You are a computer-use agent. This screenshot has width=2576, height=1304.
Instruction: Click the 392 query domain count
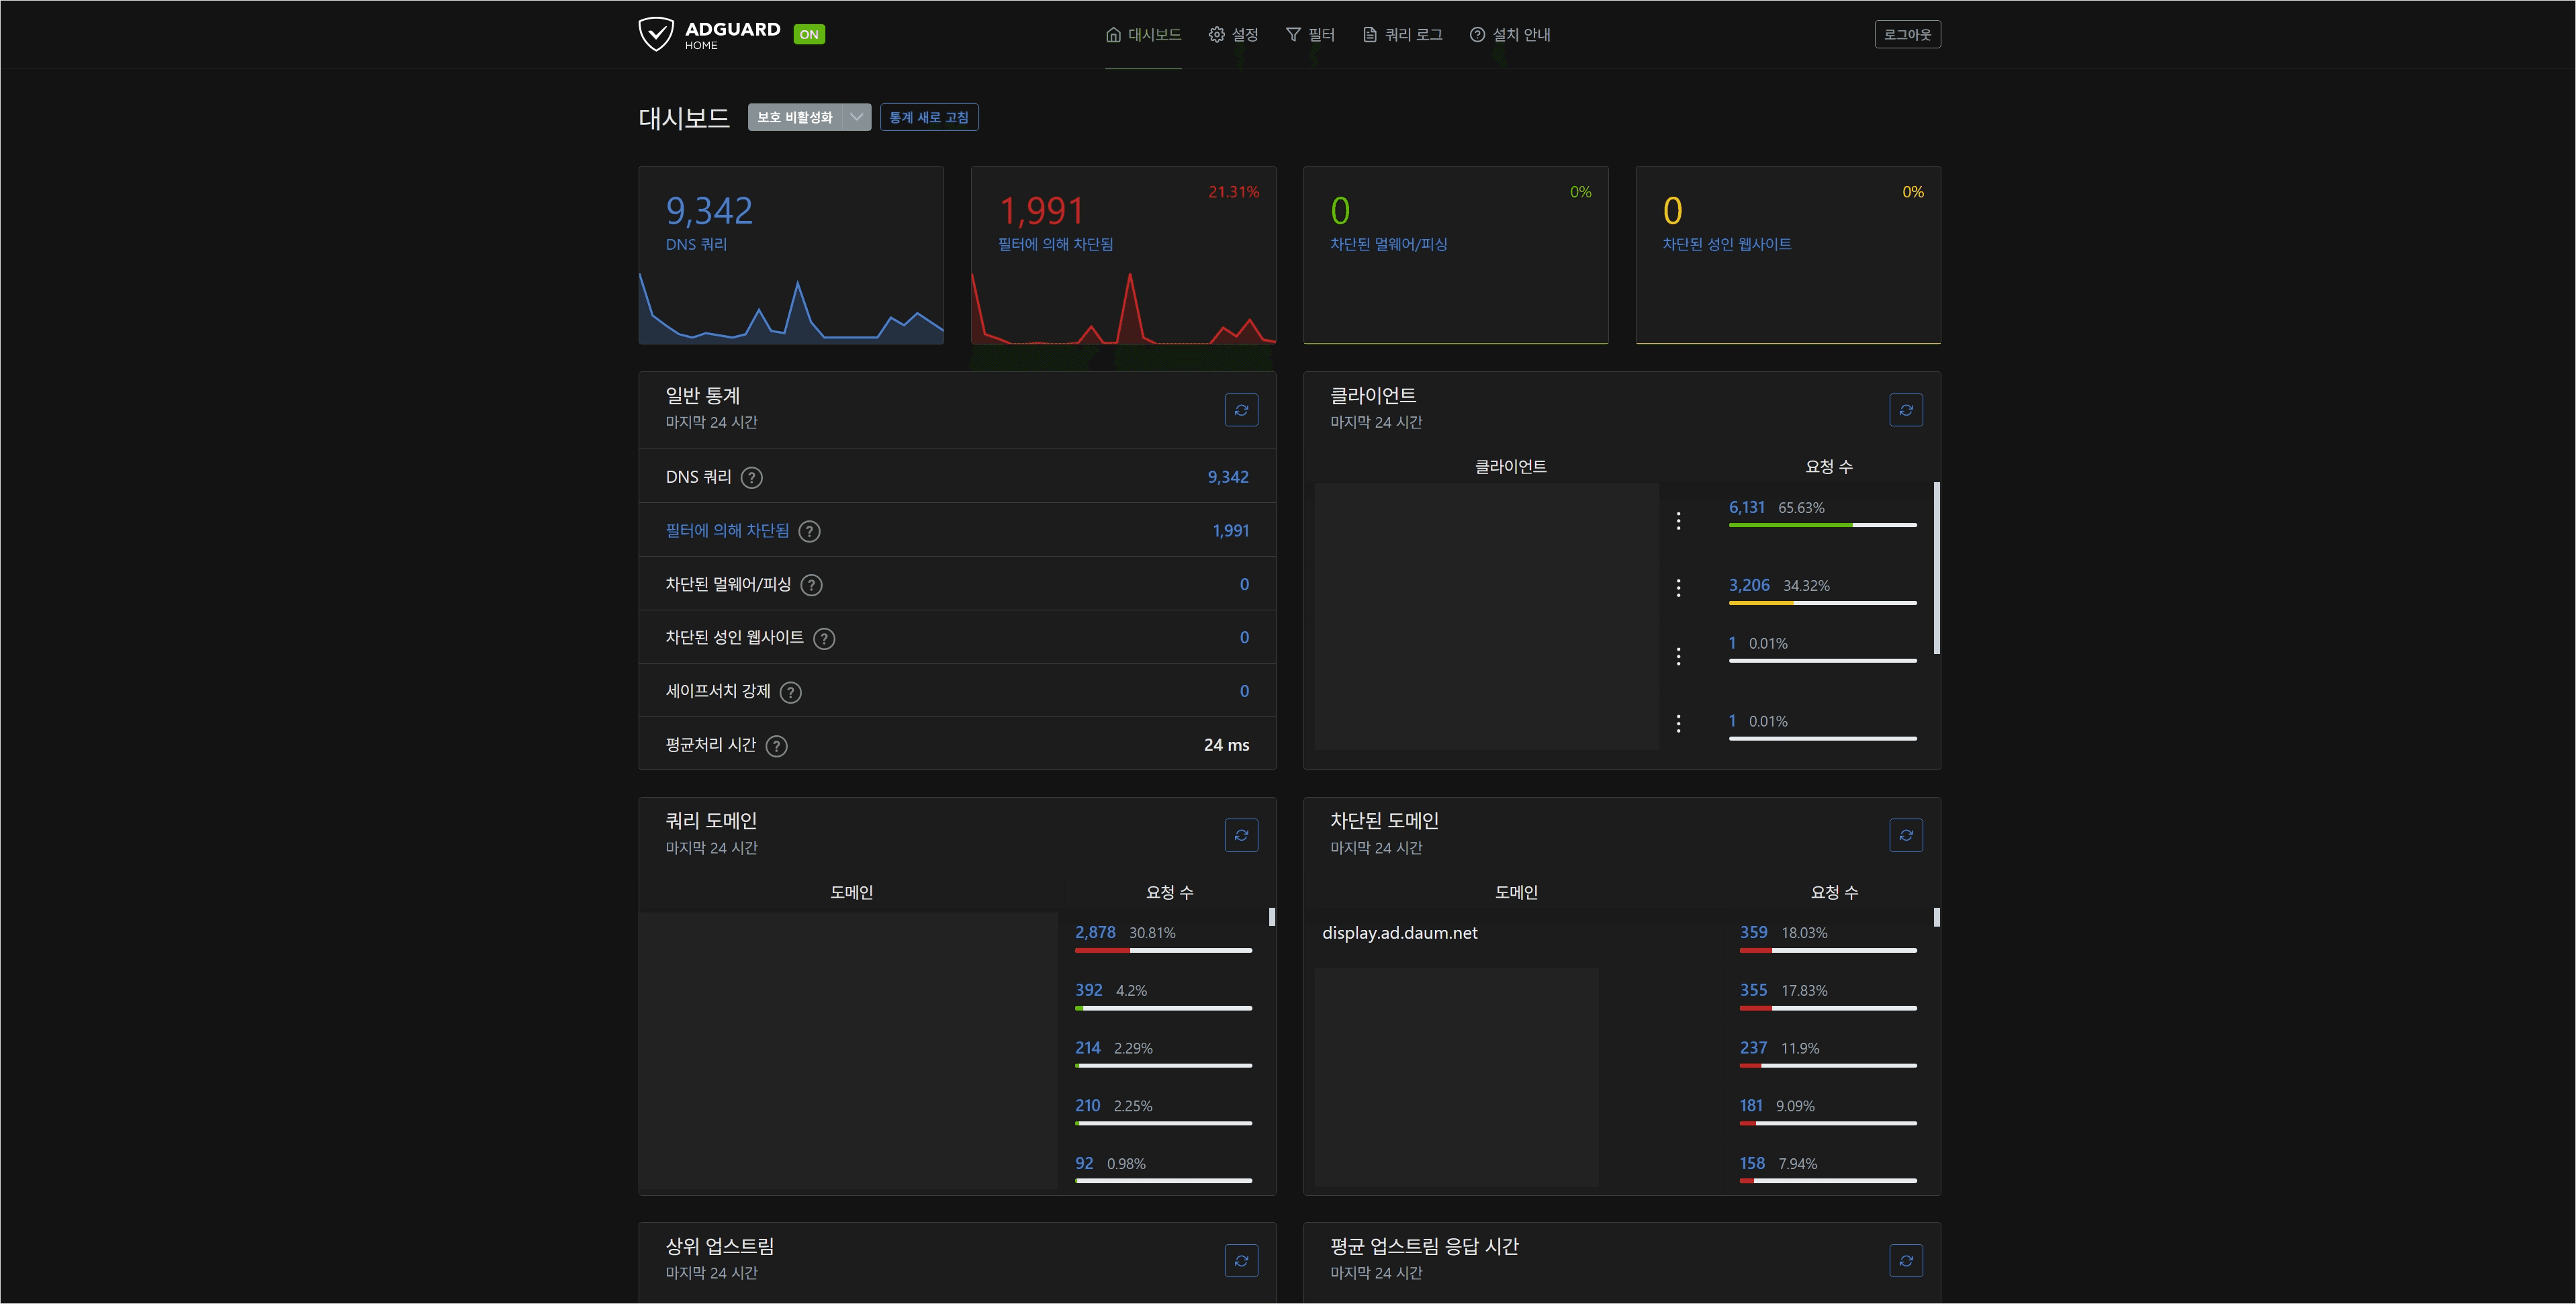coord(1088,991)
